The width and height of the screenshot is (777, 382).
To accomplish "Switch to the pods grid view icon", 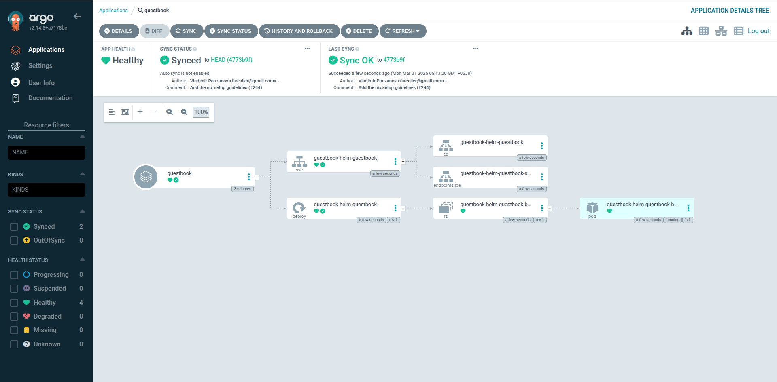I will click(x=704, y=31).
